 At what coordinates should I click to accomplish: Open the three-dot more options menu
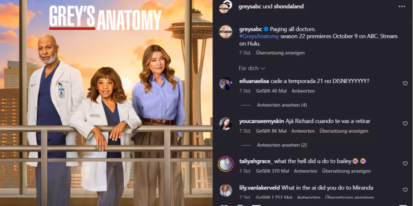pyautogui.click(x=402, y=6)
